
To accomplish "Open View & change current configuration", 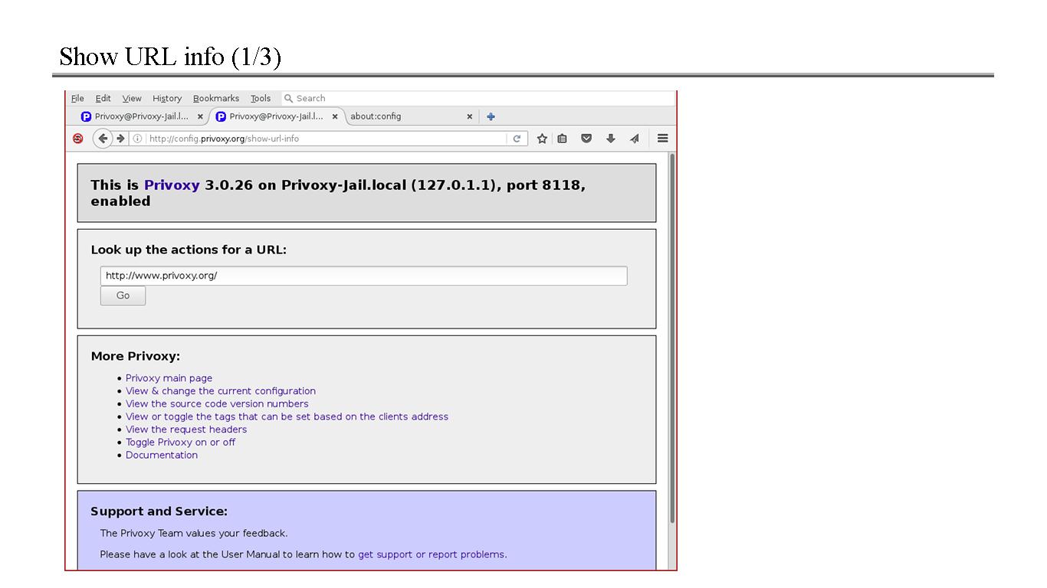I will click(221, 391).
